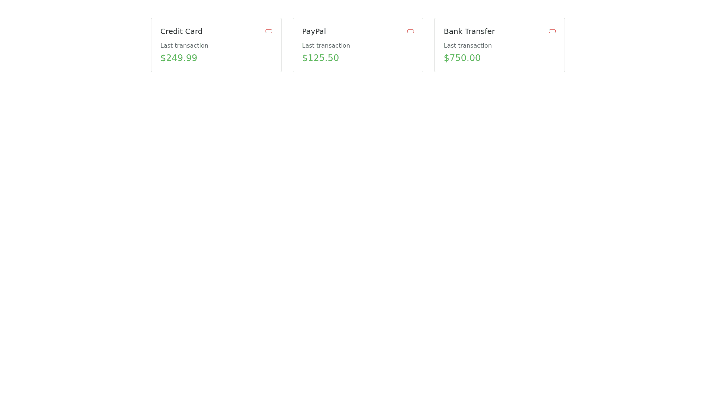
Task: Click the $125.50 transaction amount
Action: tap(320, 58)
